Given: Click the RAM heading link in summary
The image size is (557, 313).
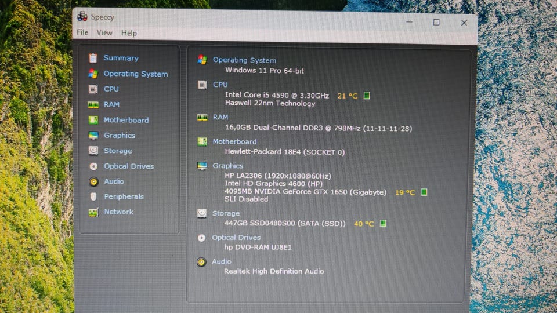Looking at the screenshot, I should [220, 117].
